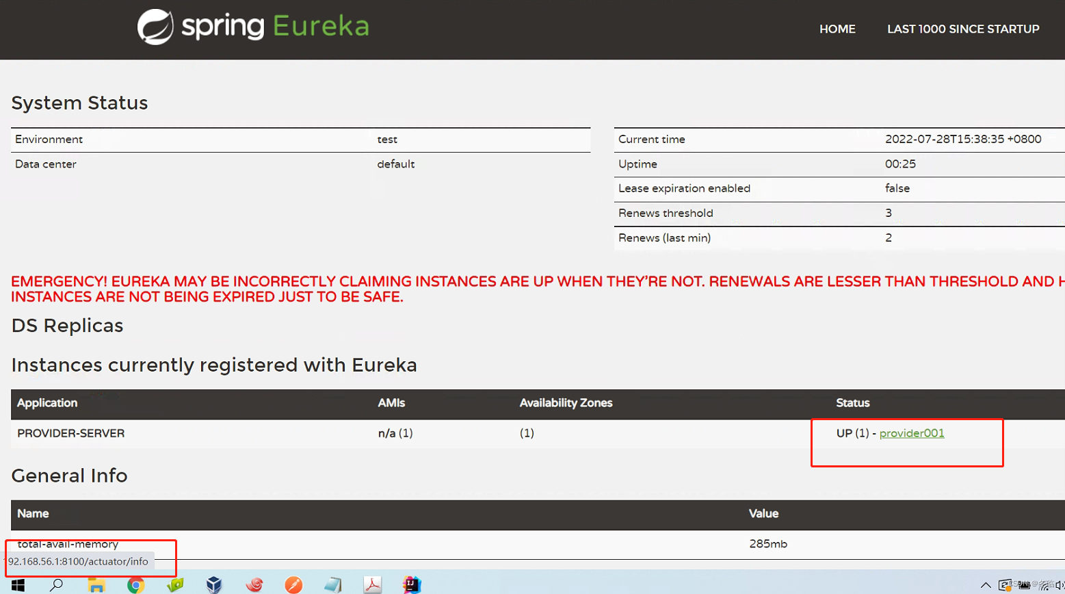Select the PROVIDER-SERVER application name
Viewport: 1065px width, 594px height.
(71, 433)
